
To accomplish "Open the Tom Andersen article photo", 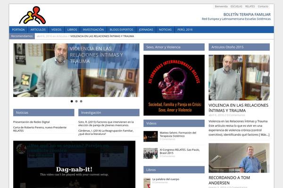I will point(239,158).
